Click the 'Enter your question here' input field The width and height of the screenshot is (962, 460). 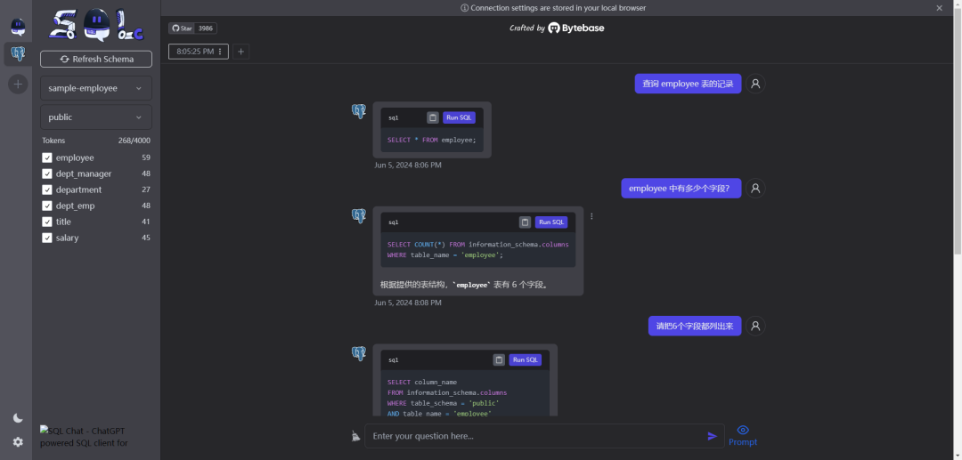point(534,436)
